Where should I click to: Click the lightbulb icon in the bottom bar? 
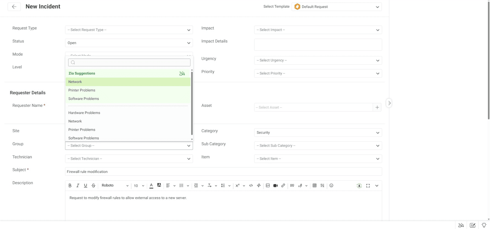tap(484, 225)
